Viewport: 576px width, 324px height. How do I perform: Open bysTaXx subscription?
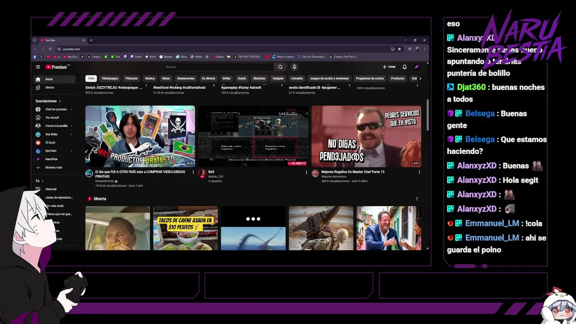pyautogui.click(x=55, y=151)
